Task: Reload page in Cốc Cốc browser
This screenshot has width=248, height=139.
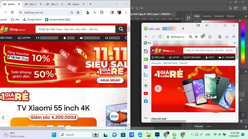Action: coord(160,37)
